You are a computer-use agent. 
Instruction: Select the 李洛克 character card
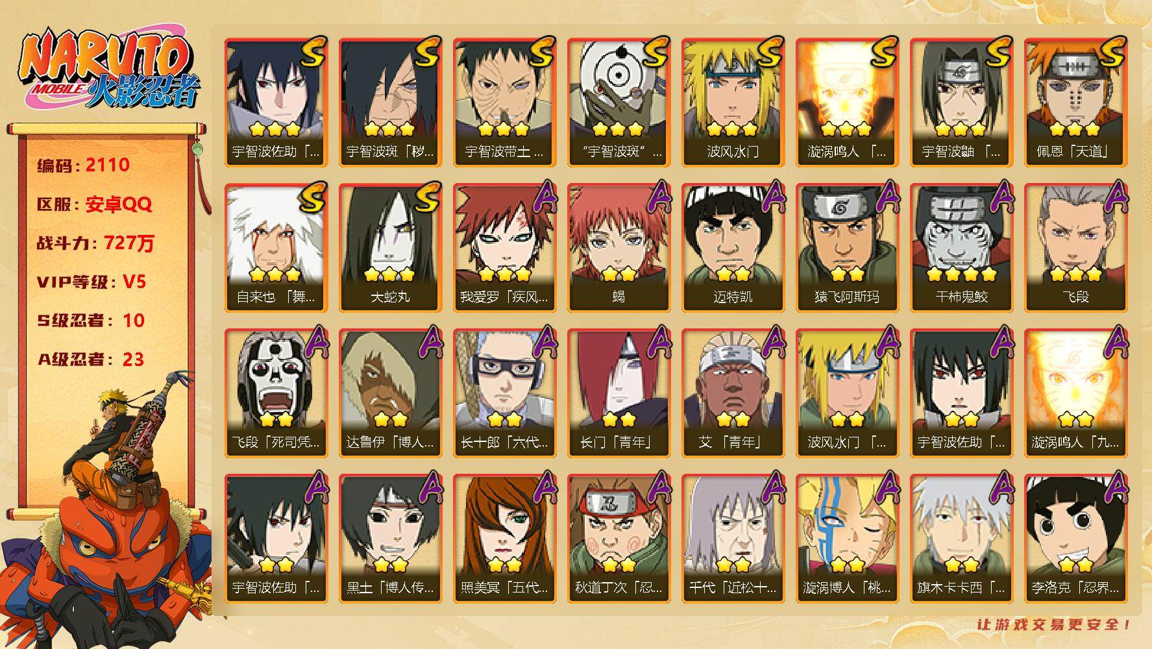[1076, 539]
